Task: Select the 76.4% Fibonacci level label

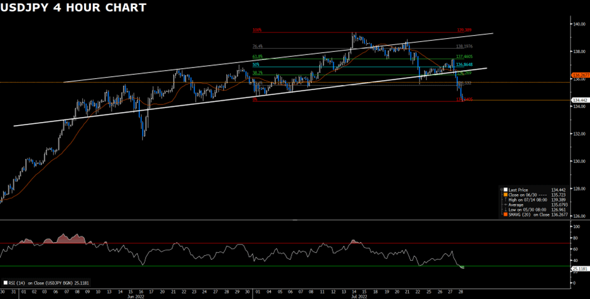Action: [x=257, y=46]
